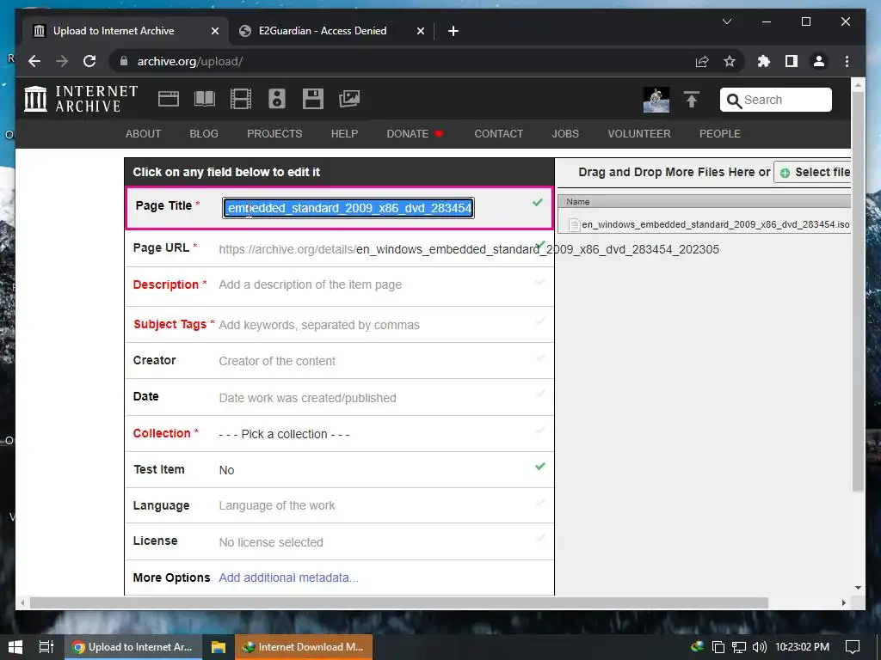
Task: Open the Web (Wayback) section icon
Action: [169, 99]
